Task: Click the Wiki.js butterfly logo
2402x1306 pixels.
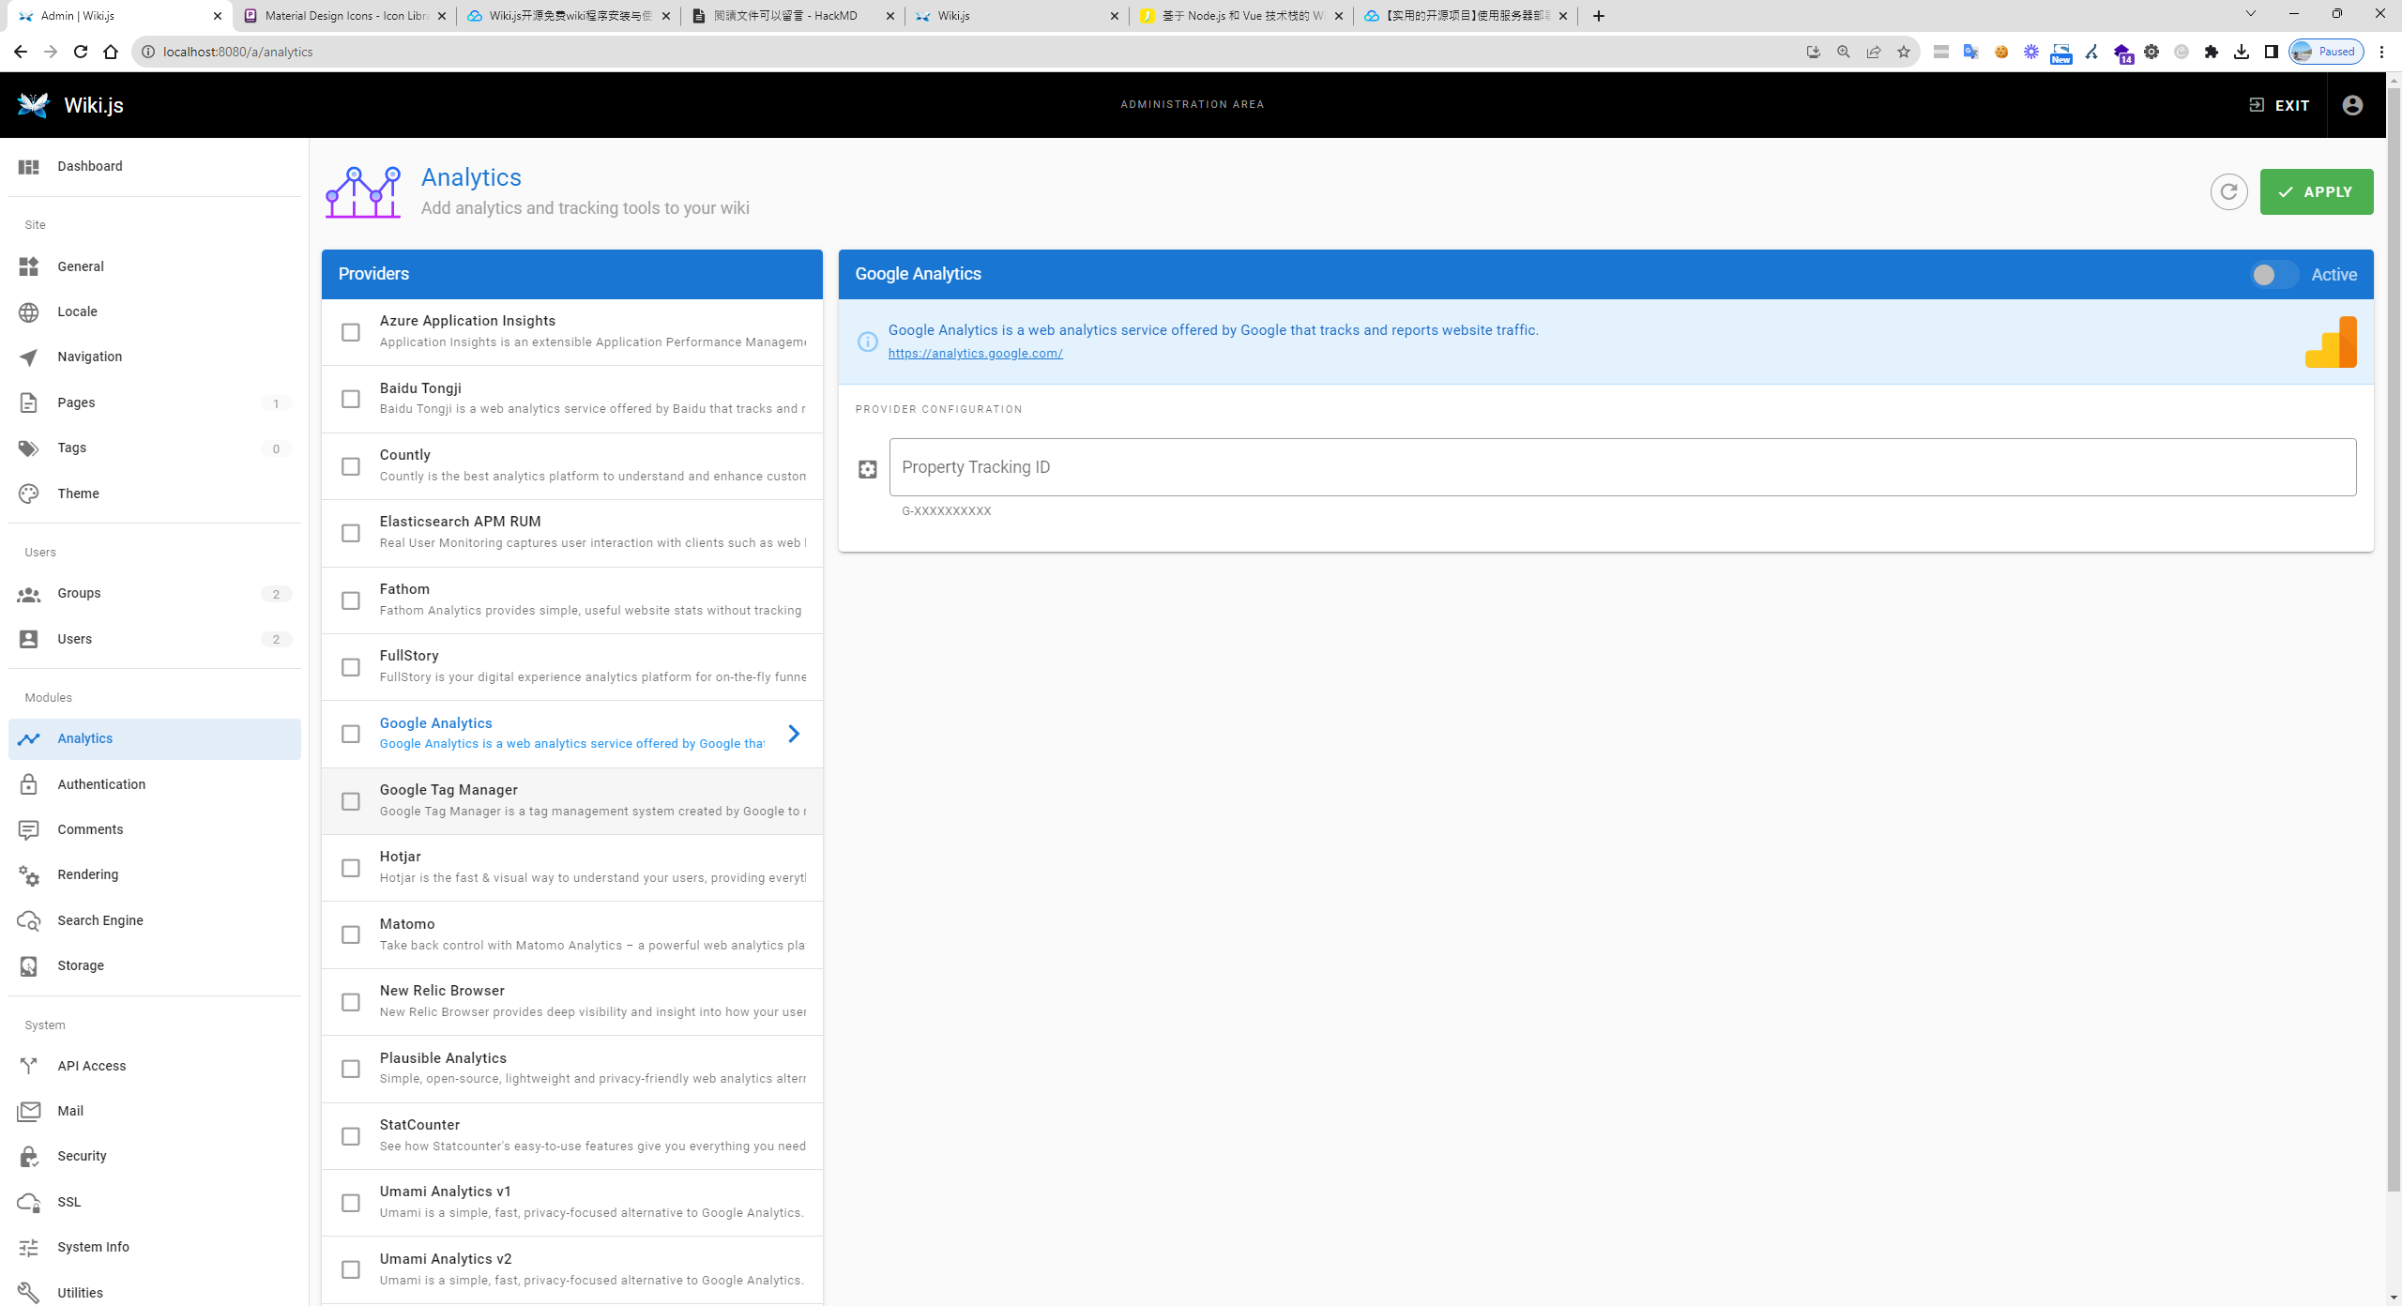Action: click(34, 105)
